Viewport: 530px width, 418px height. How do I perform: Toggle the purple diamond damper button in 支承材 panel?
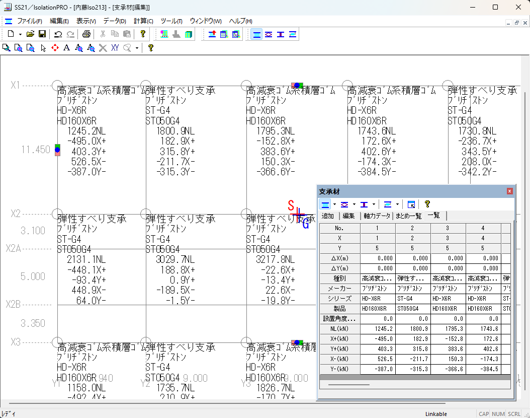pos(344,204)
